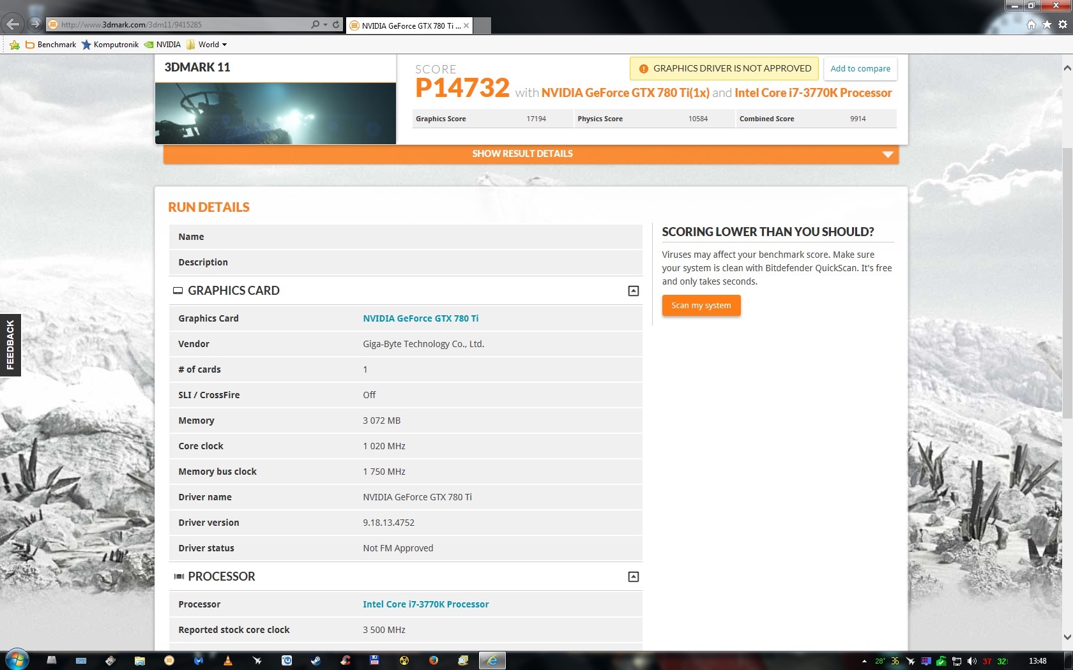Show hidden tray icons arrow

point(864,661)
